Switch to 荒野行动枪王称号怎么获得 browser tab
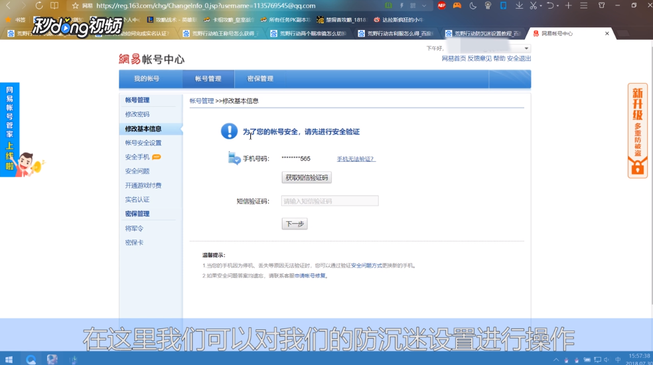 pos(221,33)
